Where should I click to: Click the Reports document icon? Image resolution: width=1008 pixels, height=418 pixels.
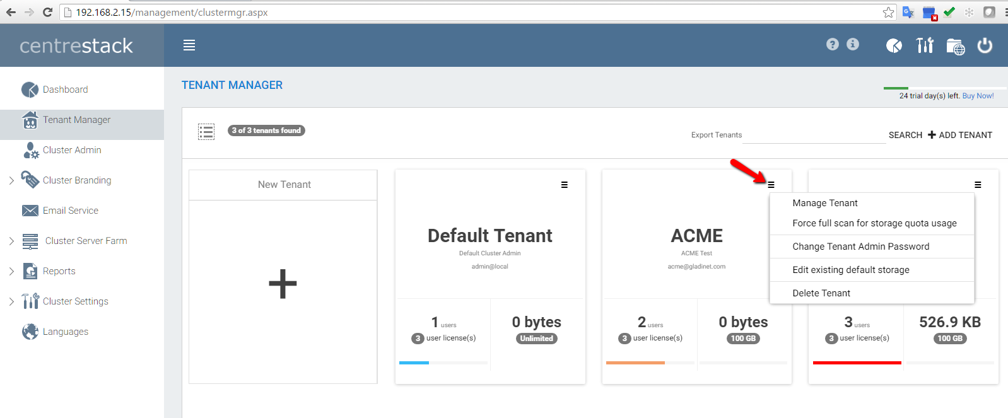tap(30, 271)
